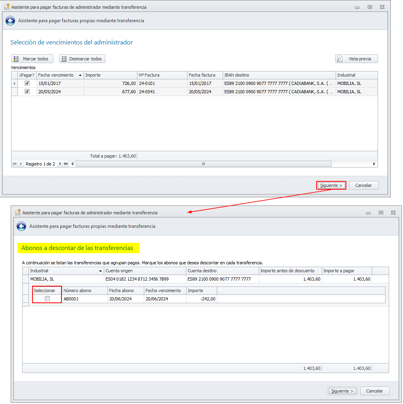Click the Cuenta origen cell ES04 0182 1234 8712 3456 7899
The height and width of the screenshot is (404, 403).
pyautogui.click(x=145, y=279)
